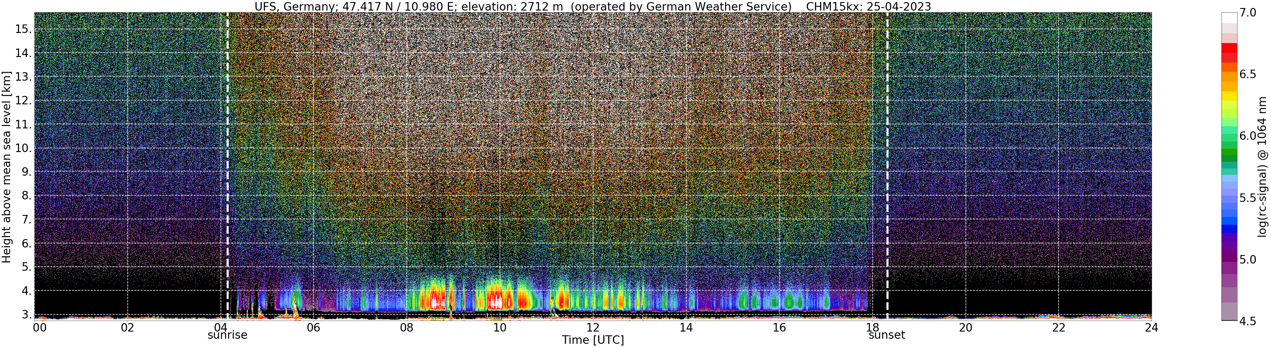Viewport: 1271px width, 348px height.
Task: Click the time axis tick '20'
Action: point(966,327)
